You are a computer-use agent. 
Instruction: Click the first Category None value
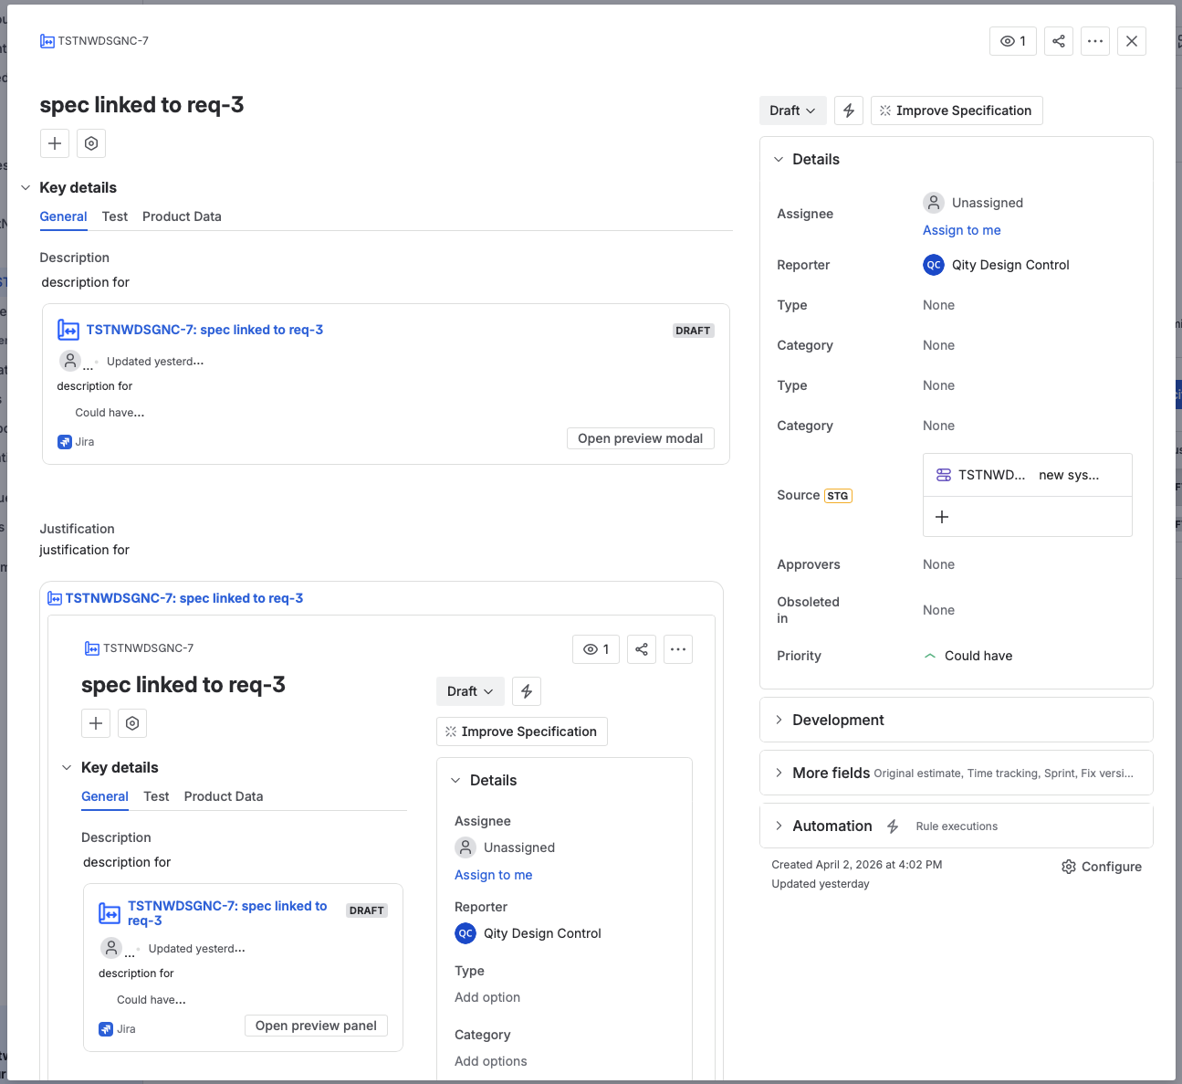(x=938, y=345)
